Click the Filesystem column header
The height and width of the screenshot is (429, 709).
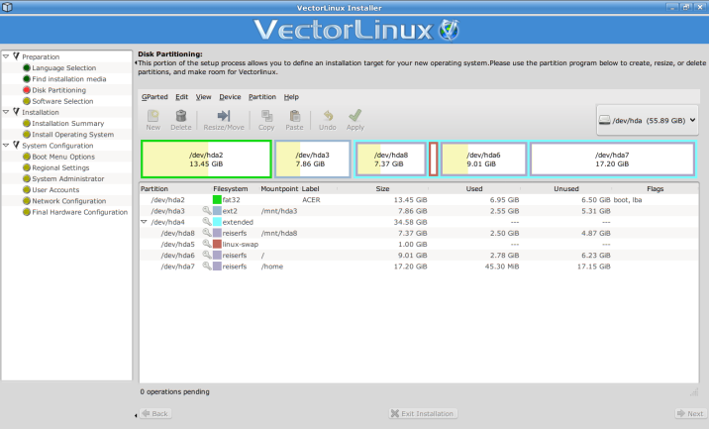pos(231,188)
